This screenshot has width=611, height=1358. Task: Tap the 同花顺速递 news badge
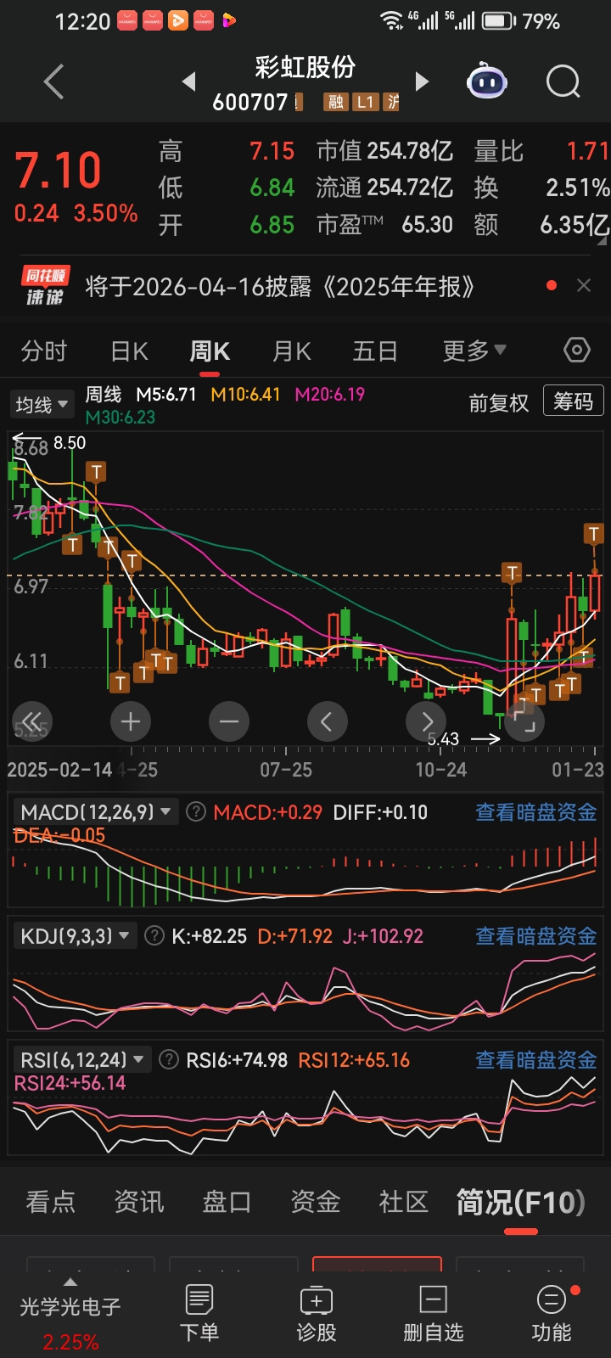coord(45,286)
